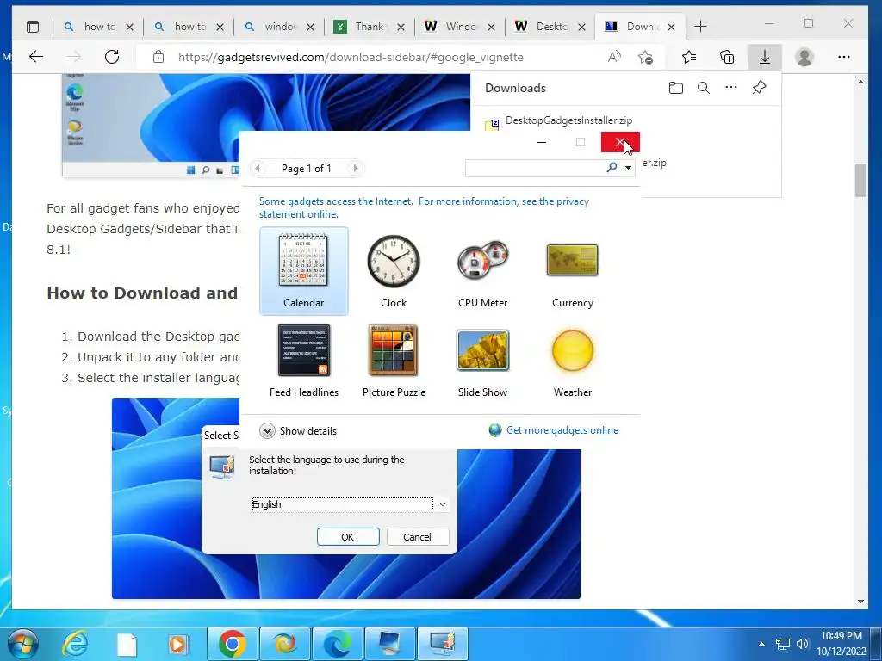Select the Calendar gadget
Viewport: 882px width, 661px height.
[304, 271]
